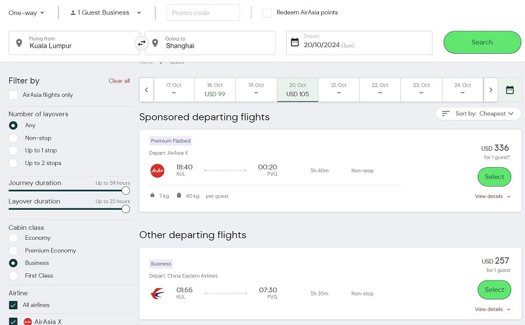This screenshot has height=325, width=525.
Task: Open calendar view icon beside date strip
Action: tap(510, 90)
